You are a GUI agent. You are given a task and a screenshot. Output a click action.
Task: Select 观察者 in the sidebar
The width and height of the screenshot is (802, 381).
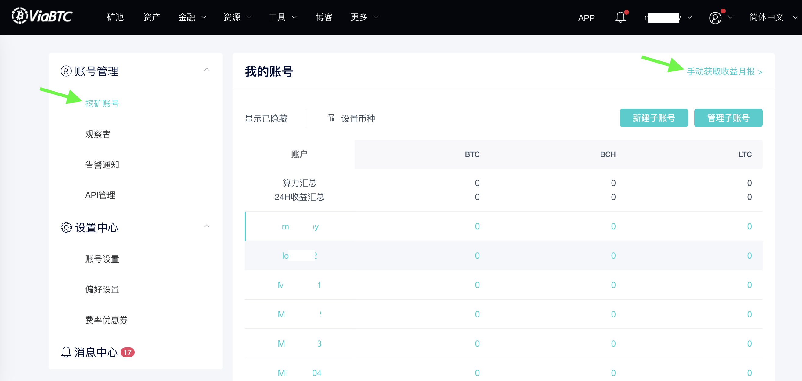[x=98, y=134]
